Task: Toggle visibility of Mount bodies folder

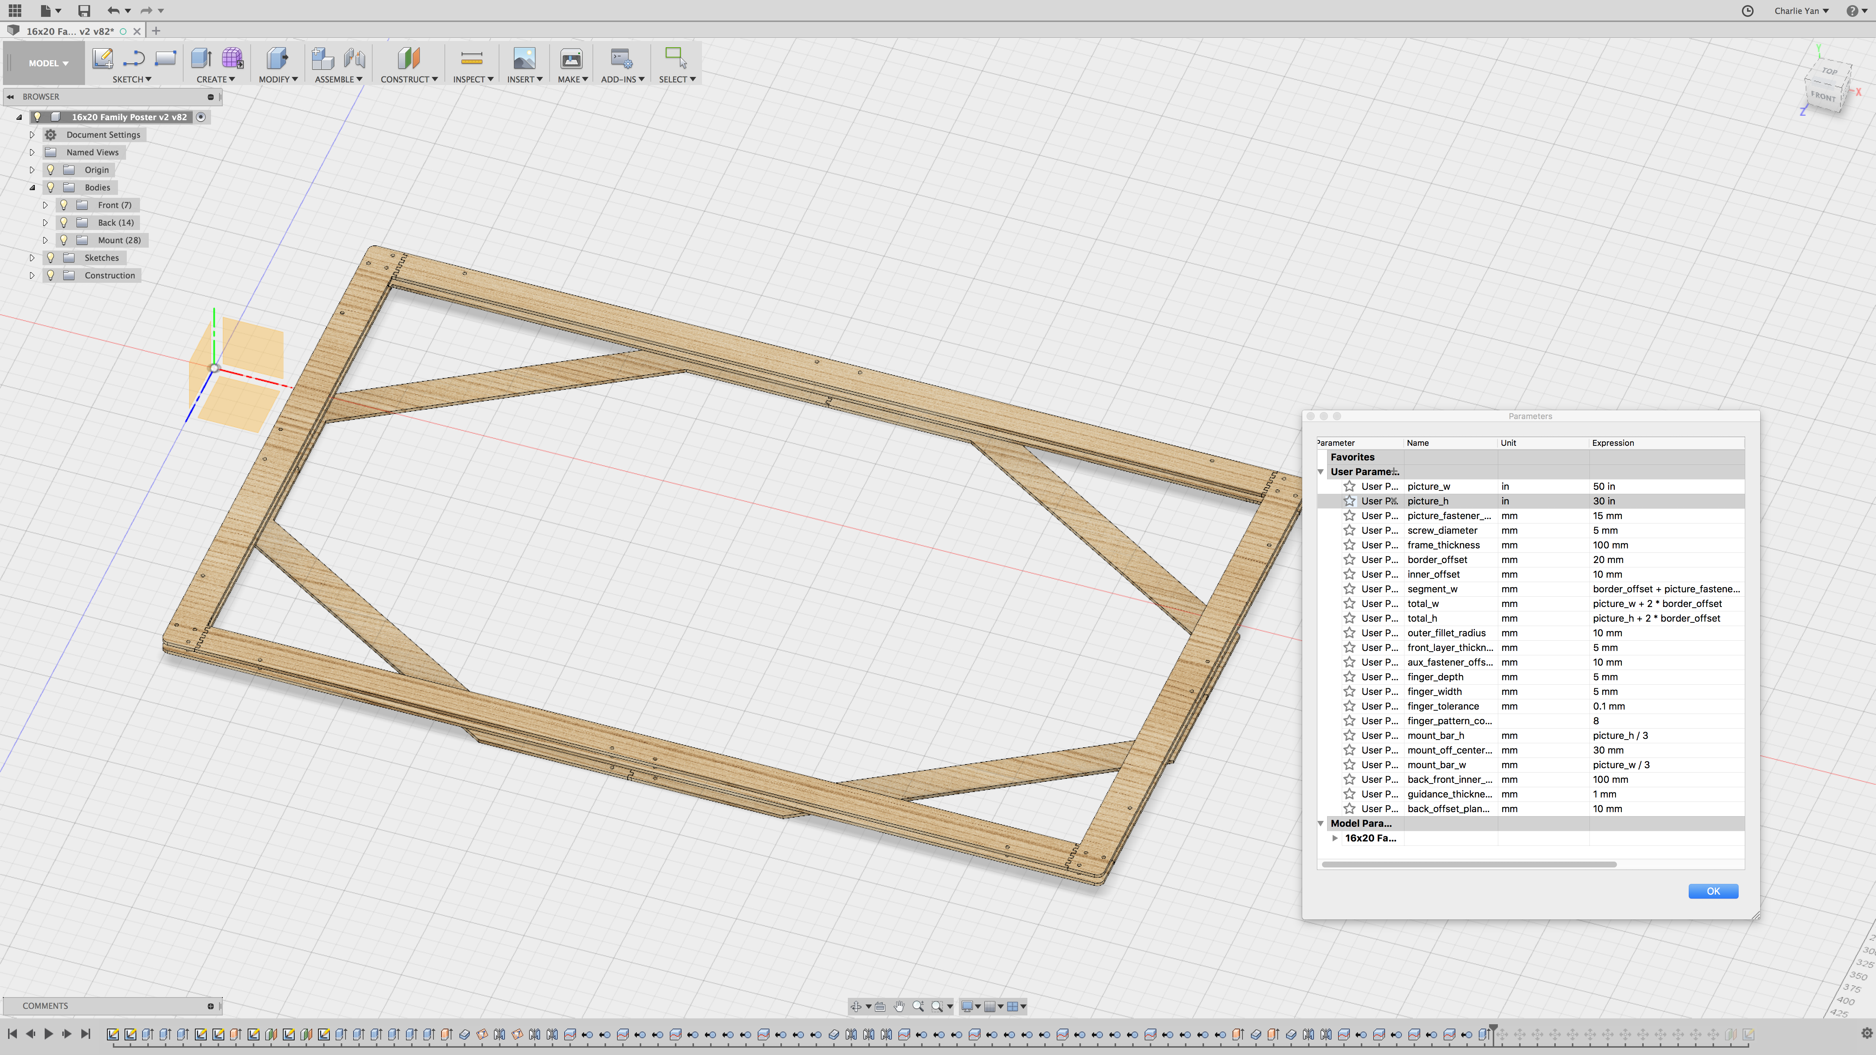Action: [x=64, y=240]
